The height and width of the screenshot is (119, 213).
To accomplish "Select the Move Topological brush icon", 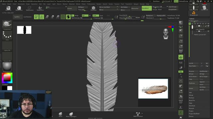I will click(x=71, y=114).
